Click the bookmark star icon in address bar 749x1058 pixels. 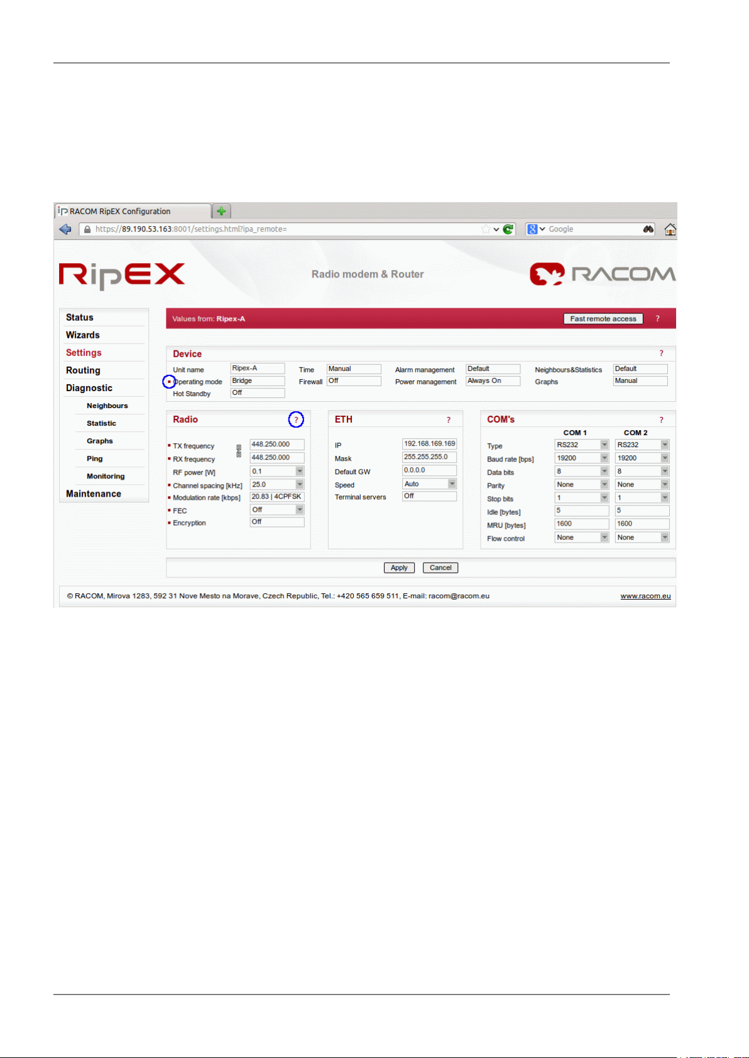[x=486, y=229]
